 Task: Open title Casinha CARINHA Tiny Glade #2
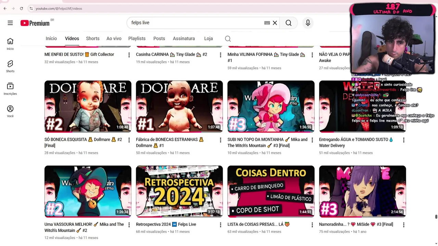(171, 54)
